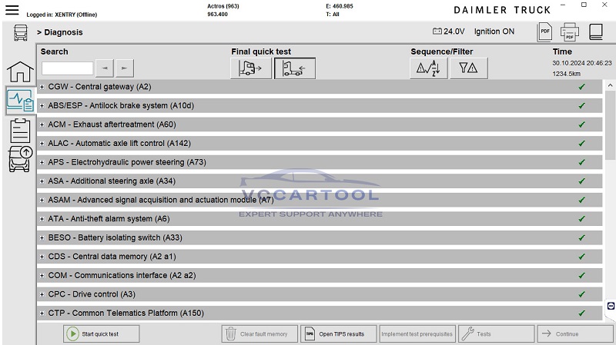Click green checkmark of CPC row
This screenshot has width=616, height=345.
tap(582, 294)
